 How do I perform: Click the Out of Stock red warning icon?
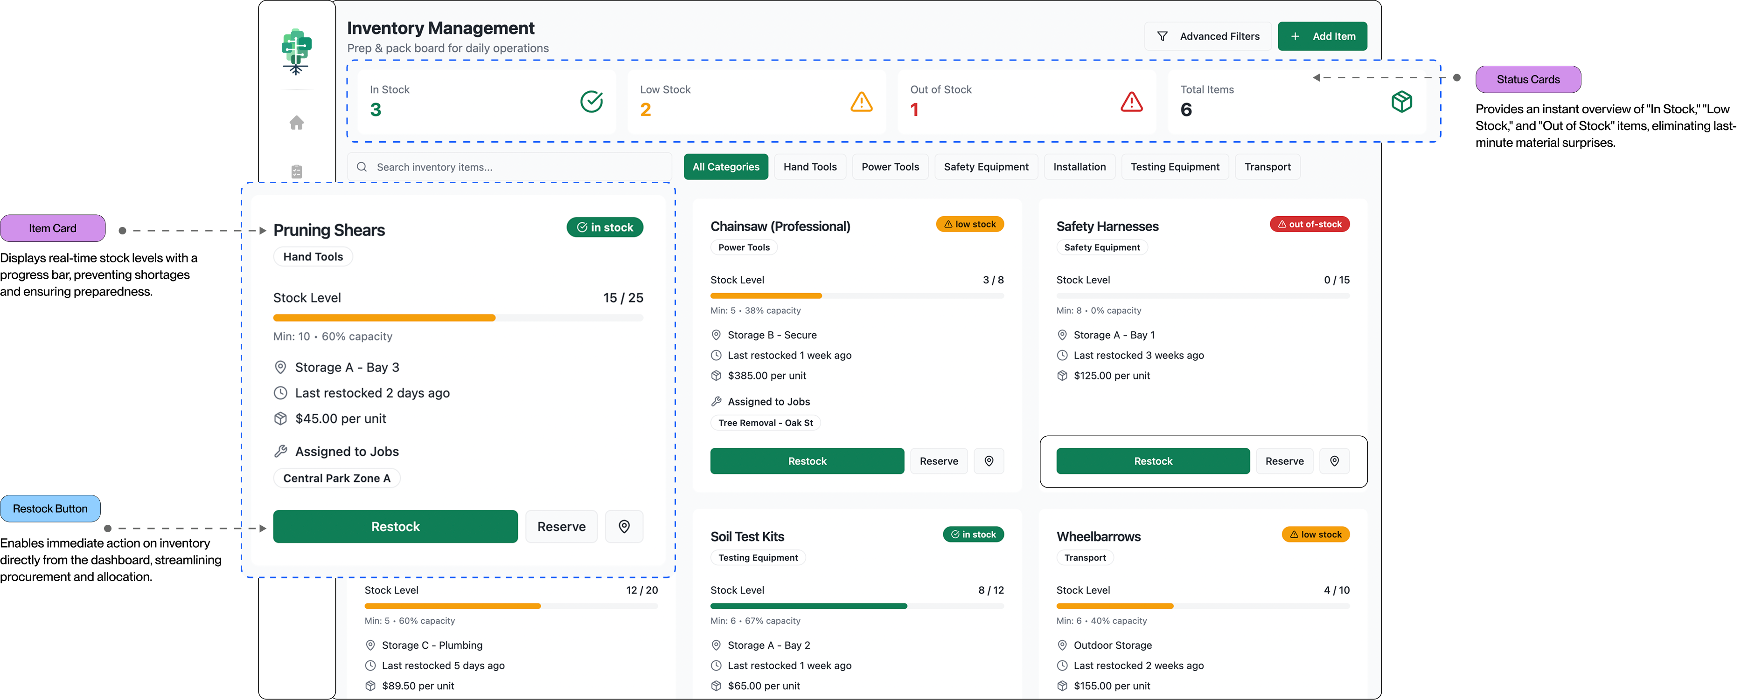(1131, 102)
